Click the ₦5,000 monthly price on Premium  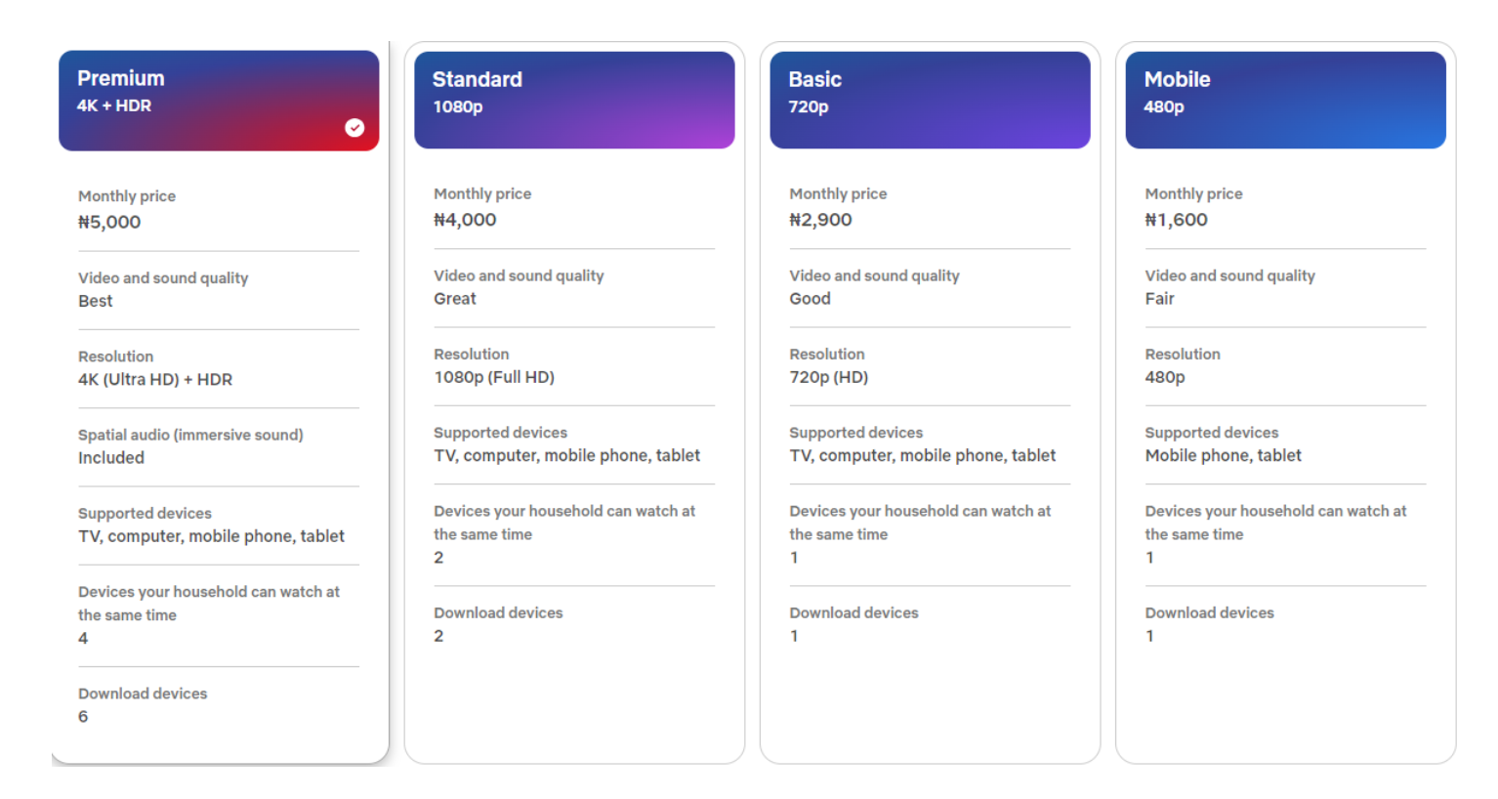coord(109,223)
